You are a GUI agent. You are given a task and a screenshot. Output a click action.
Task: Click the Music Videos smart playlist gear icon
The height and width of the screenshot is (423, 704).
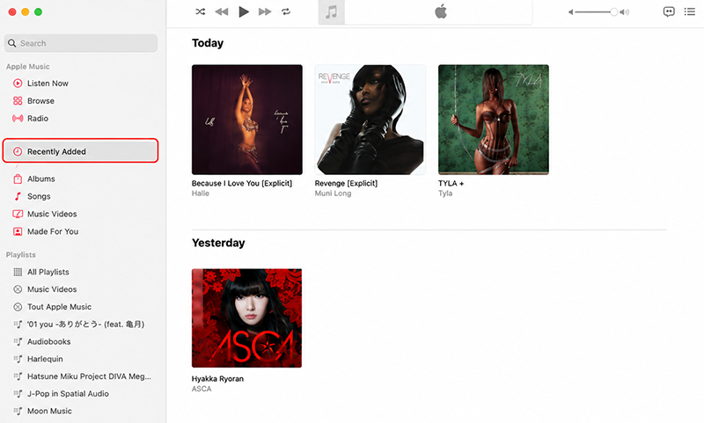[x=18, y=289]
